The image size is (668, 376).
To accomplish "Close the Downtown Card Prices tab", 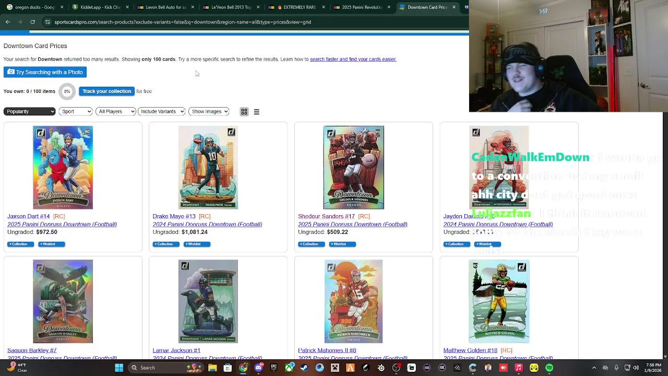I will point(454,7).
